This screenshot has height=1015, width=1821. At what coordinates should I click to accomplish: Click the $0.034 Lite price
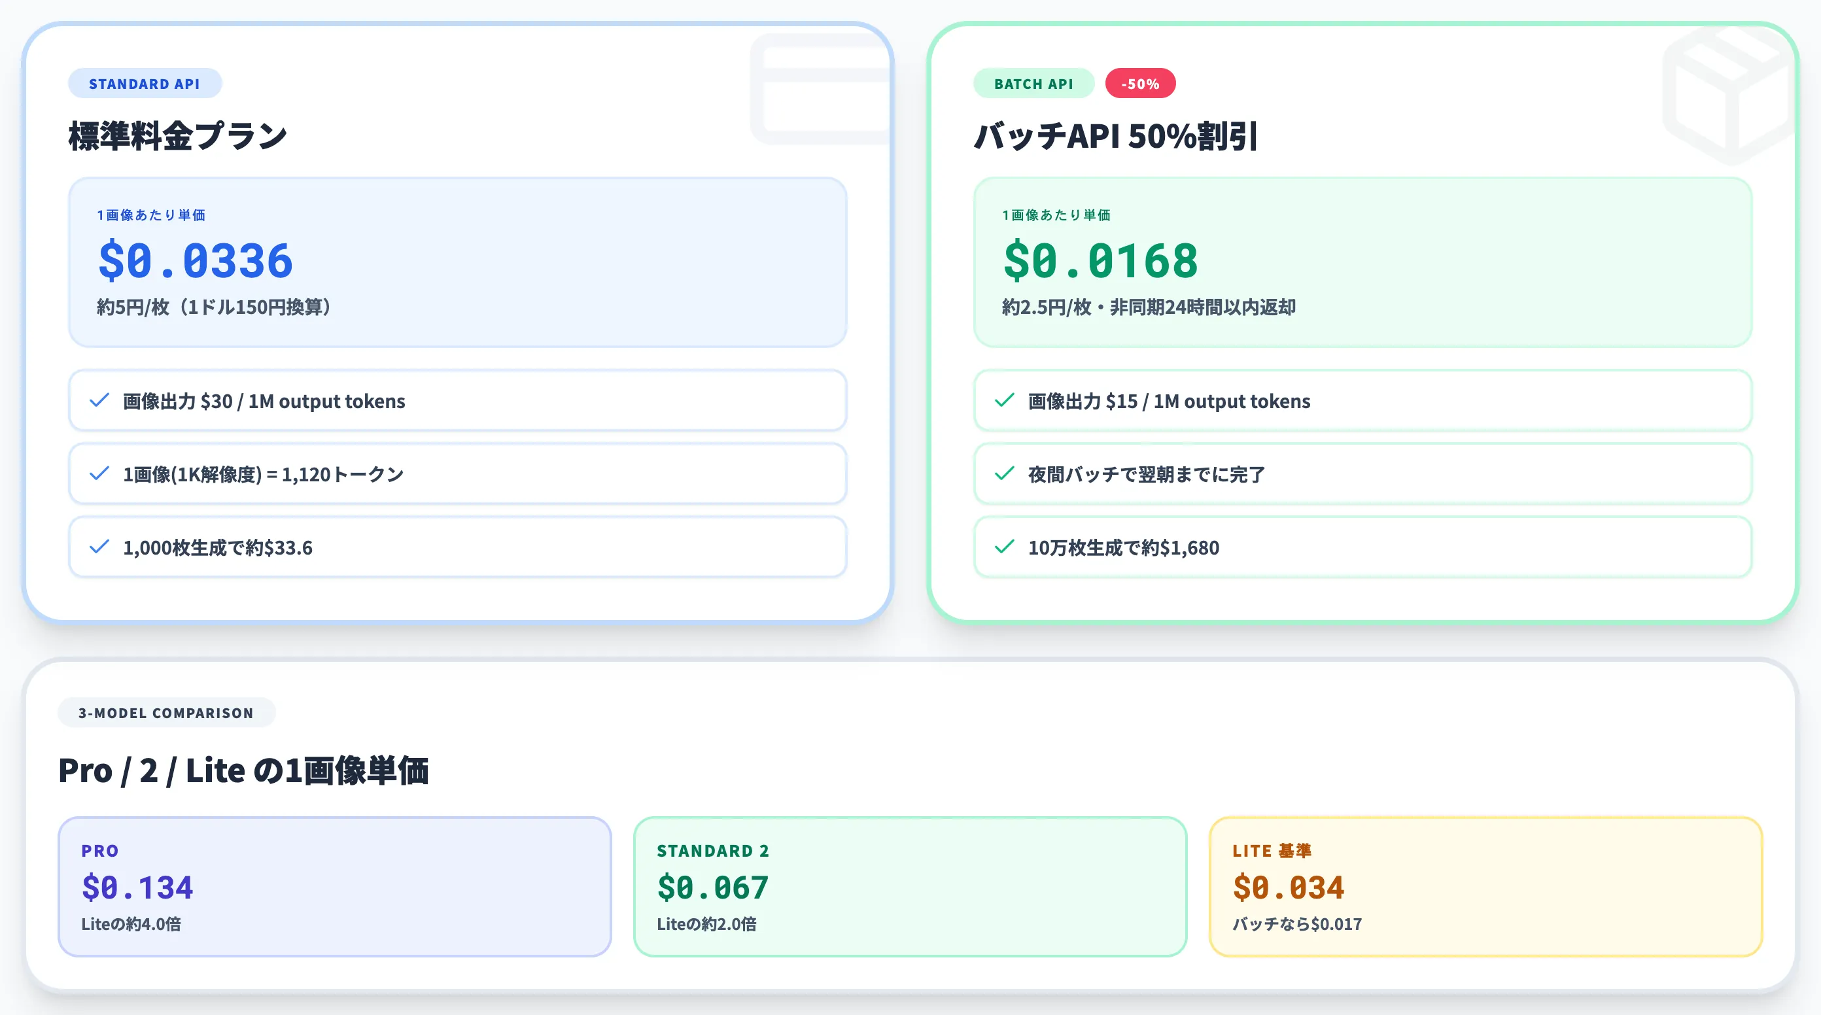point(1288,887)
